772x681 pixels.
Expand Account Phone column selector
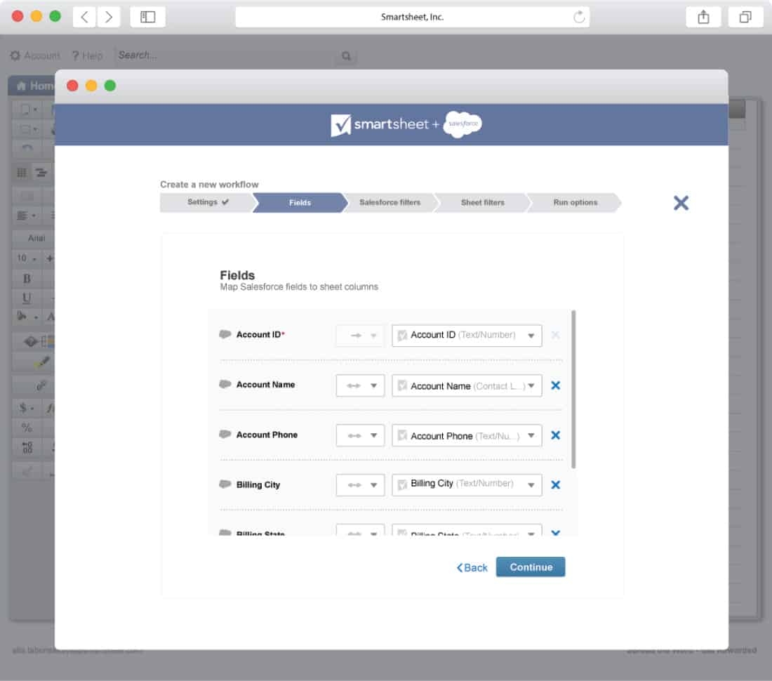coord(467,436)
